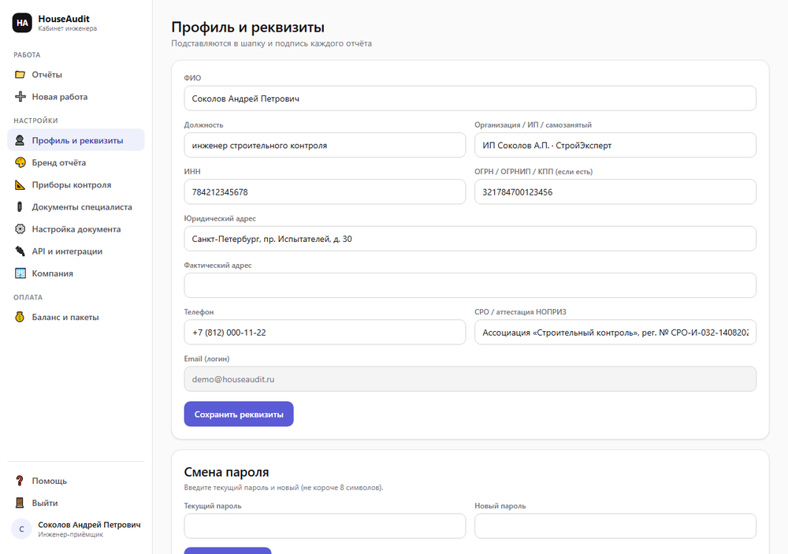Viewport: 788px width, 554px height.
Task: Focus the Организация / ИП / самозанятый field
Action: coord(615,145)
